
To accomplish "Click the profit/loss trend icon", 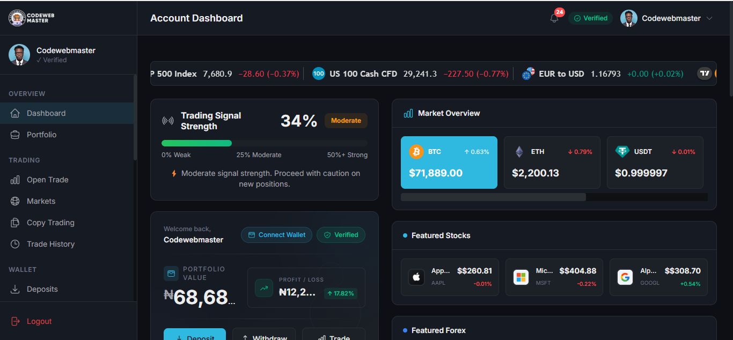I will (x=264, y=288).
